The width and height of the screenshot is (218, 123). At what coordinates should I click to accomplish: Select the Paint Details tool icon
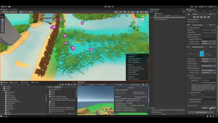pos(205,17)
